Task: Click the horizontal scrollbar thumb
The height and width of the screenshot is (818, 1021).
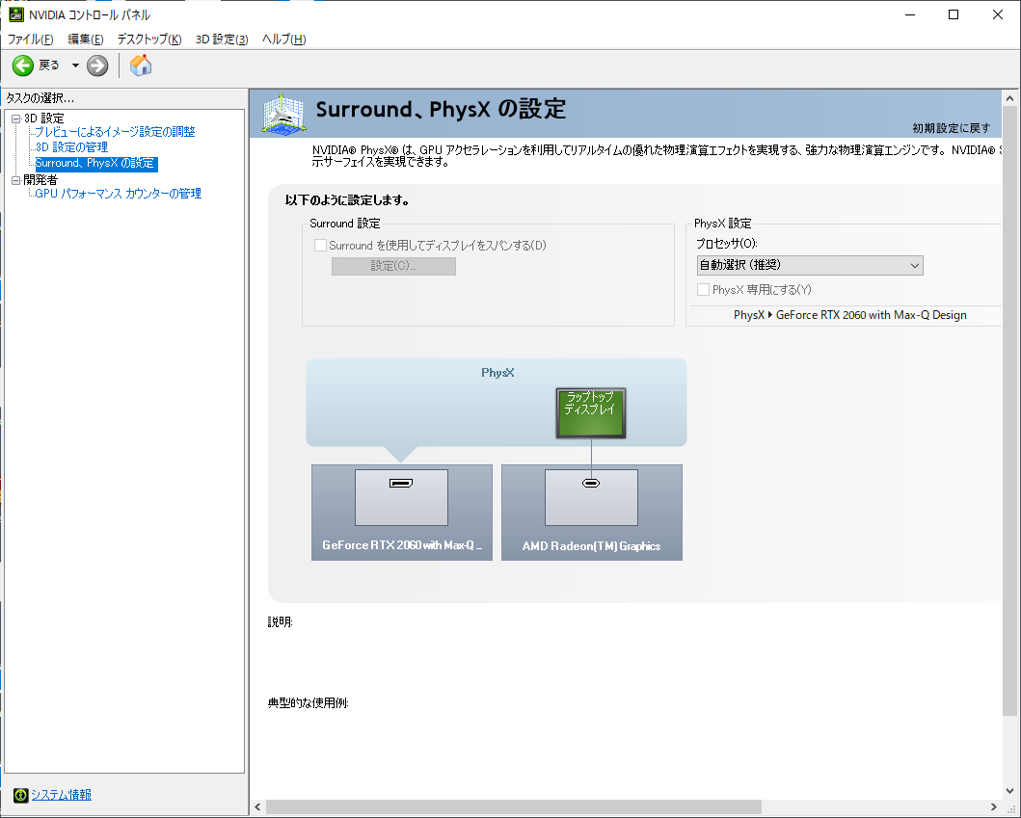Action: (x=514, y=807)
